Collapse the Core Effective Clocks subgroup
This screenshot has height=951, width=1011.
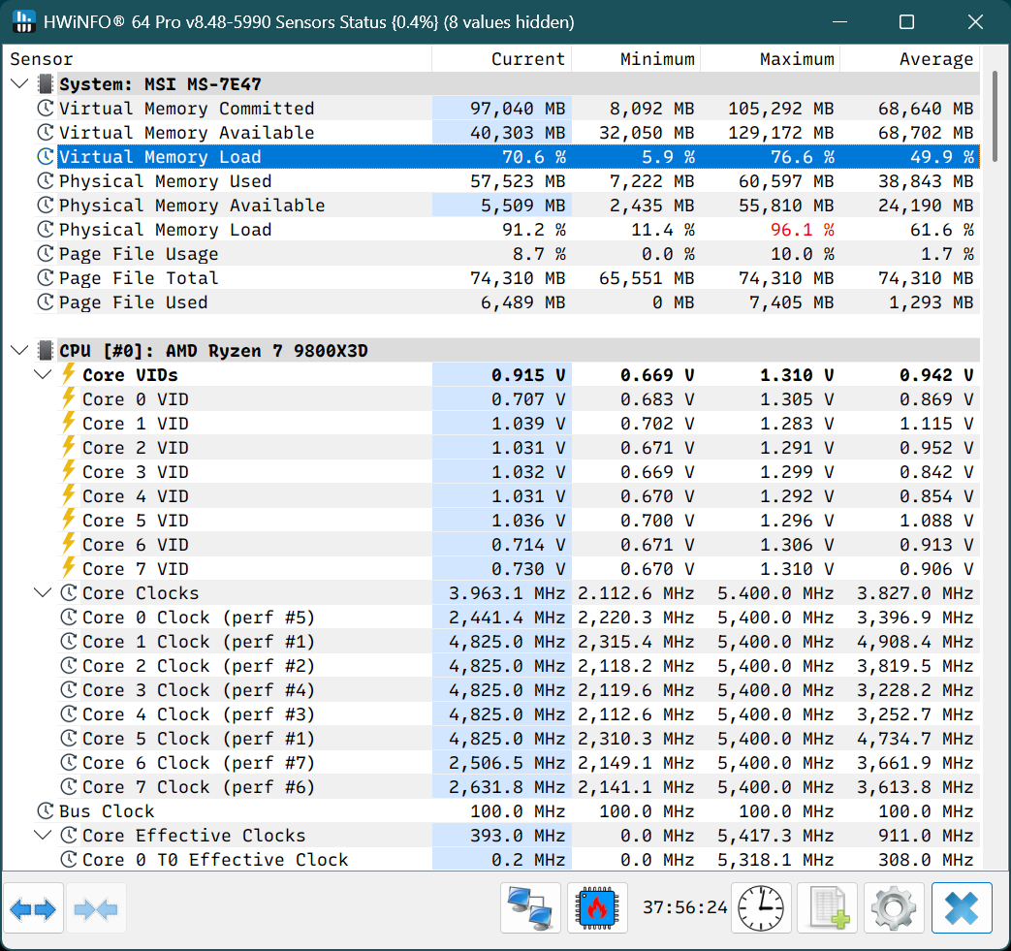(43, 835)
